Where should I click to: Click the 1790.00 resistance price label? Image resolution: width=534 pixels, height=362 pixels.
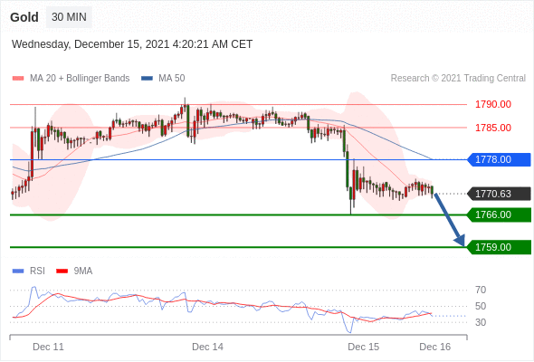pyautogui.click(x=492, y=104)
